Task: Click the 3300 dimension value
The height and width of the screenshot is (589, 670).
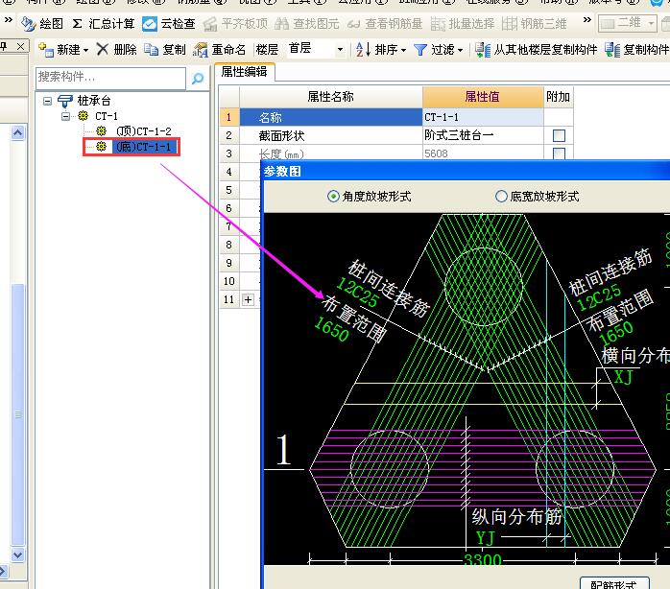Action: pyautogui.click(x=483, y=559)
